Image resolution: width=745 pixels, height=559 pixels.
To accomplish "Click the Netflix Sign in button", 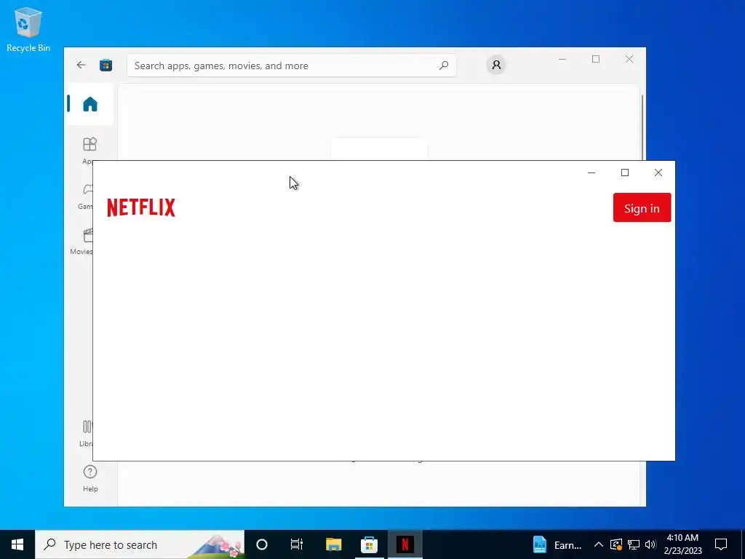I will pyautogui.click(x=642, y=207).
